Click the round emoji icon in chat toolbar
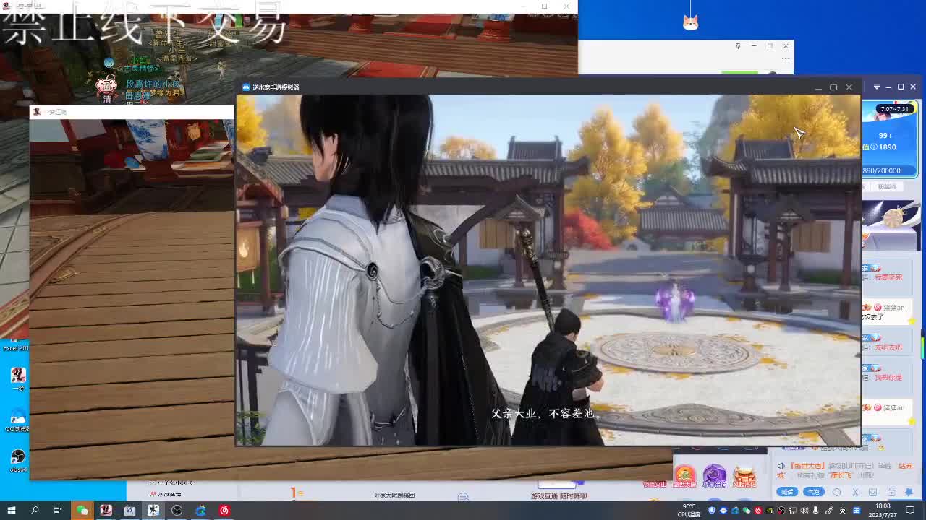The height and width of the screenshot is (520, 926). (837, 492)
